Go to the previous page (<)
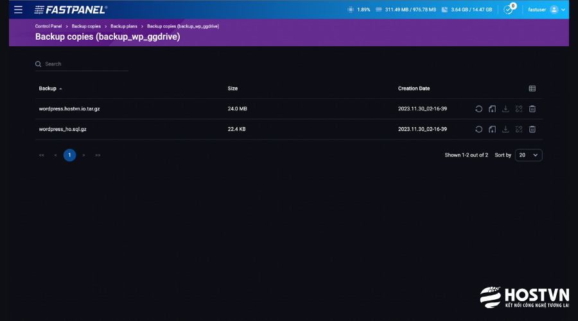 (x=55, y=155)
